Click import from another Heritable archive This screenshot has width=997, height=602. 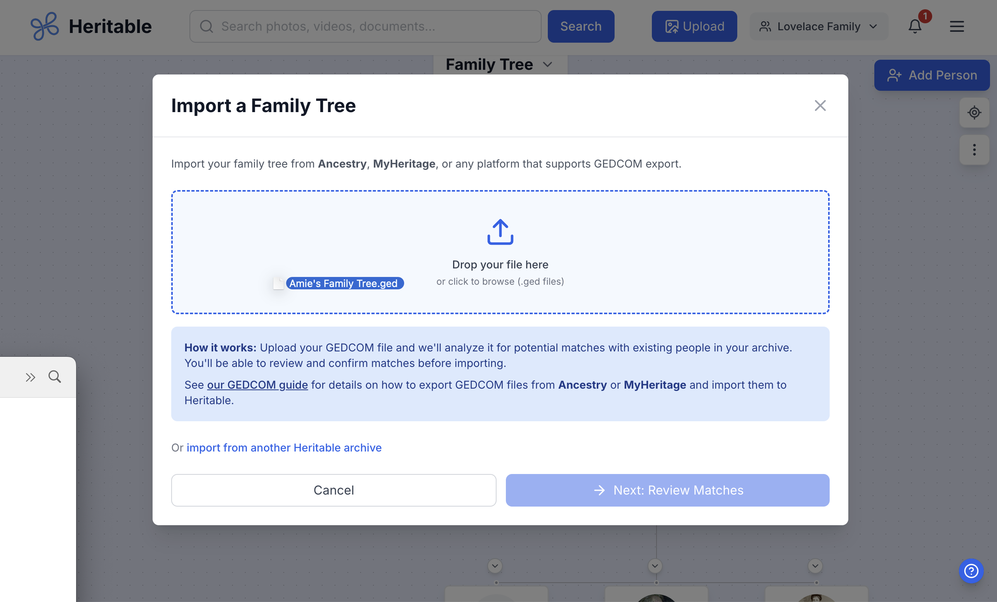click(x=284, y=448)
